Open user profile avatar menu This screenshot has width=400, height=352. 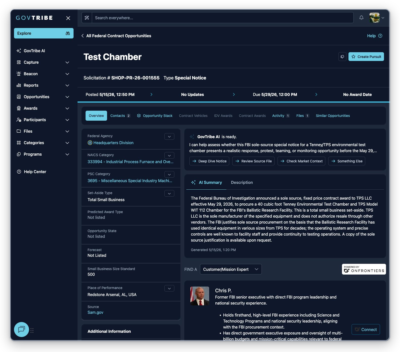pyautogui.click(x=377, y=18)
